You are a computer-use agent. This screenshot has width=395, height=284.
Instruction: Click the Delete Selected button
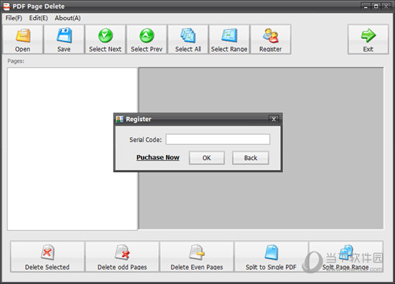pos(47,257)
